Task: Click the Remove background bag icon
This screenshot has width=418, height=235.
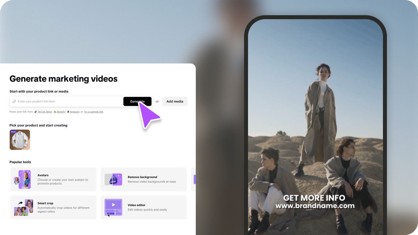Action: (x=113, y=179)
